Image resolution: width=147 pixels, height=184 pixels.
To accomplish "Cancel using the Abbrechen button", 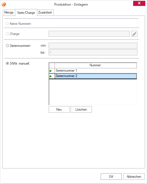I will tap(134, 176).
